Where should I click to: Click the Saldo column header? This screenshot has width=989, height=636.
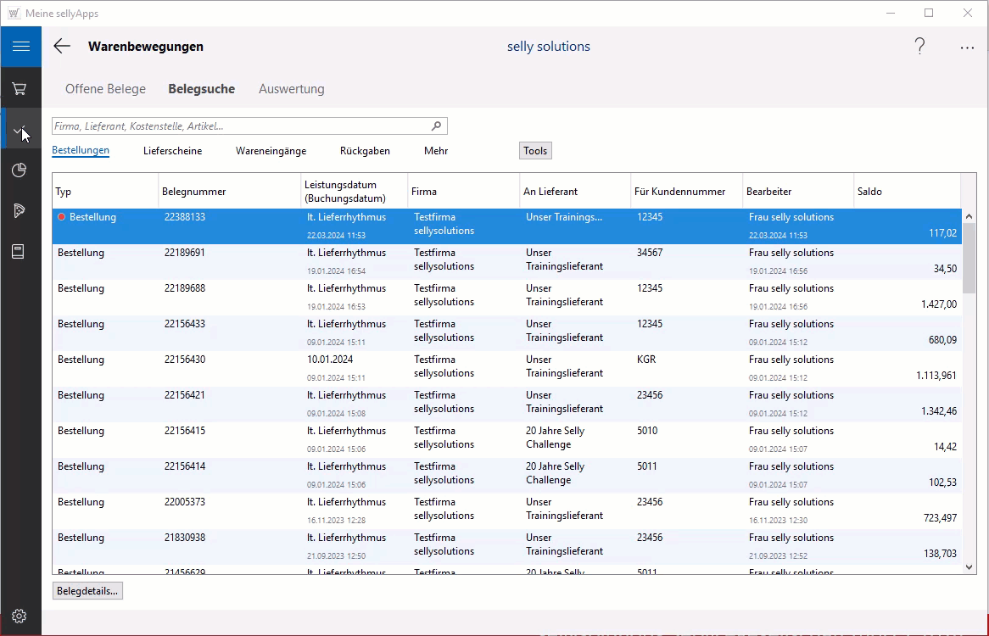point(906,192)
